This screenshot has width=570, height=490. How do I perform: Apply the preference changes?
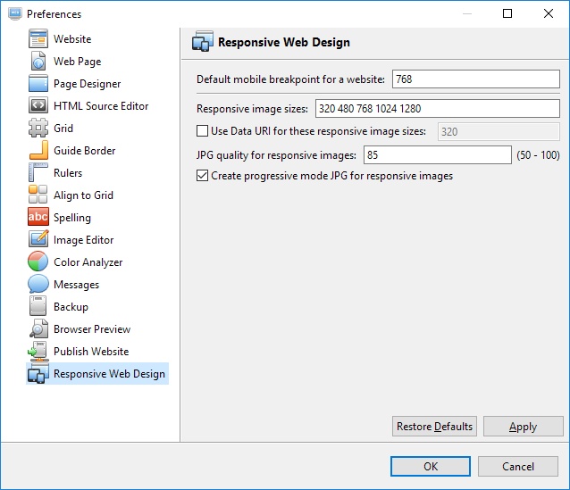pyautogui.click(x=524, y=426)
